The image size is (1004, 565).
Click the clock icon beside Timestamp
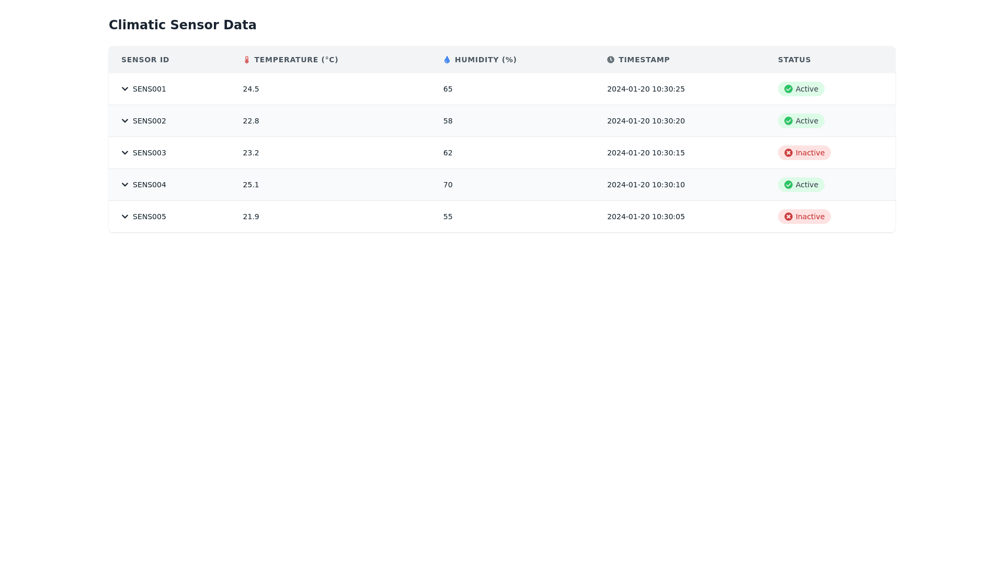coord(610,60)
